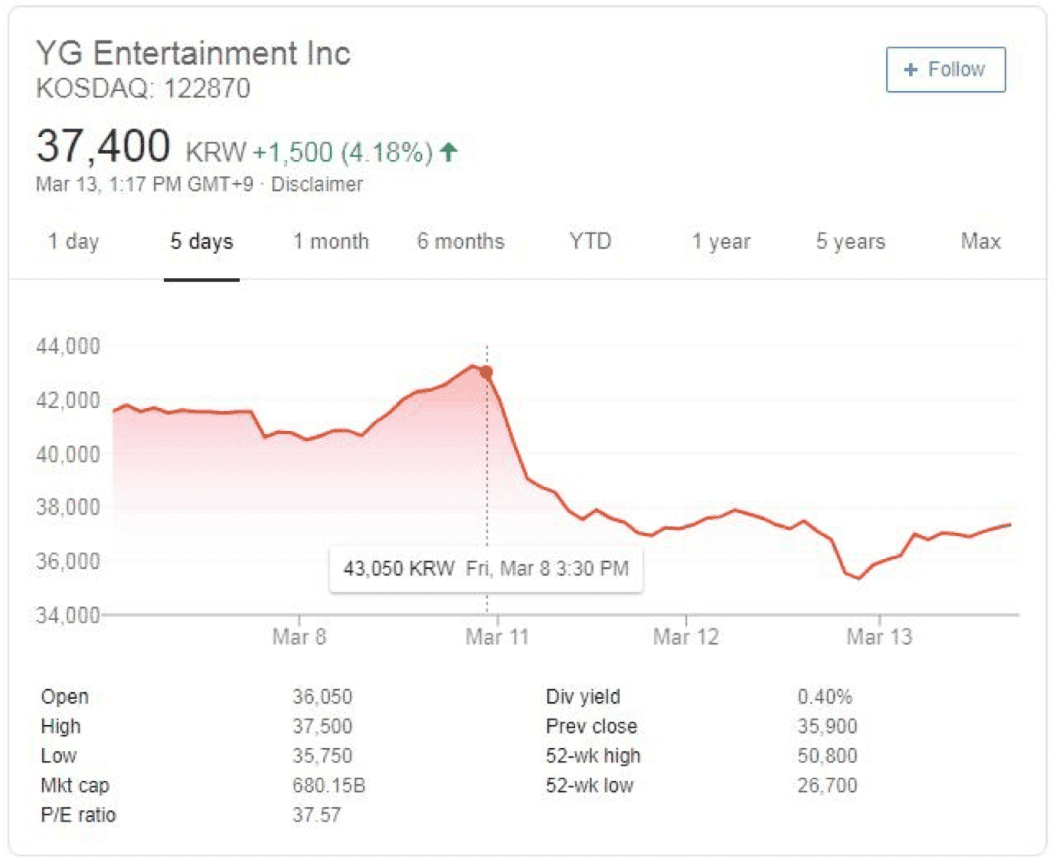This screenshot has width=1053, height=859.
Task: Click the 36,000 y-axis label
Action: coord(68,561)
